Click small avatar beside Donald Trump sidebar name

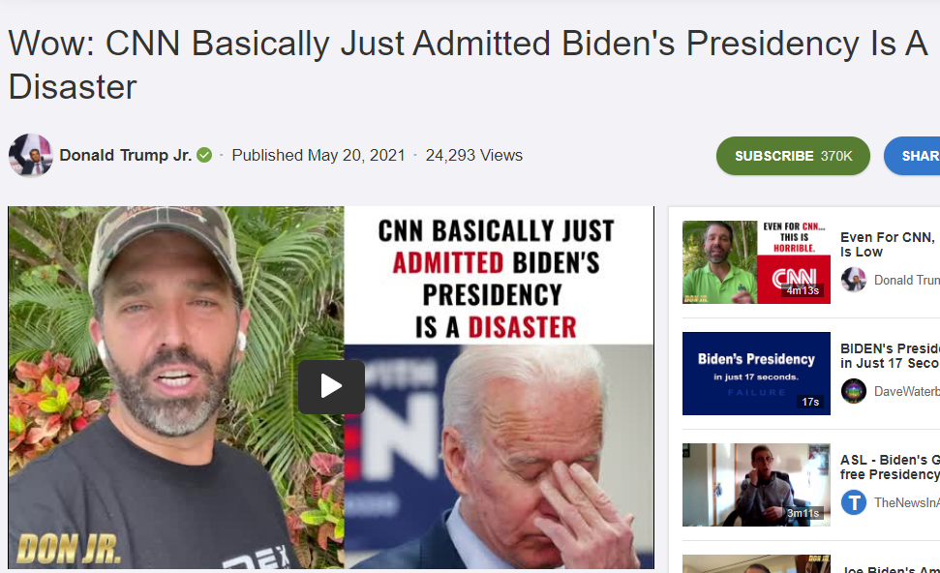[x=853, y=280]
